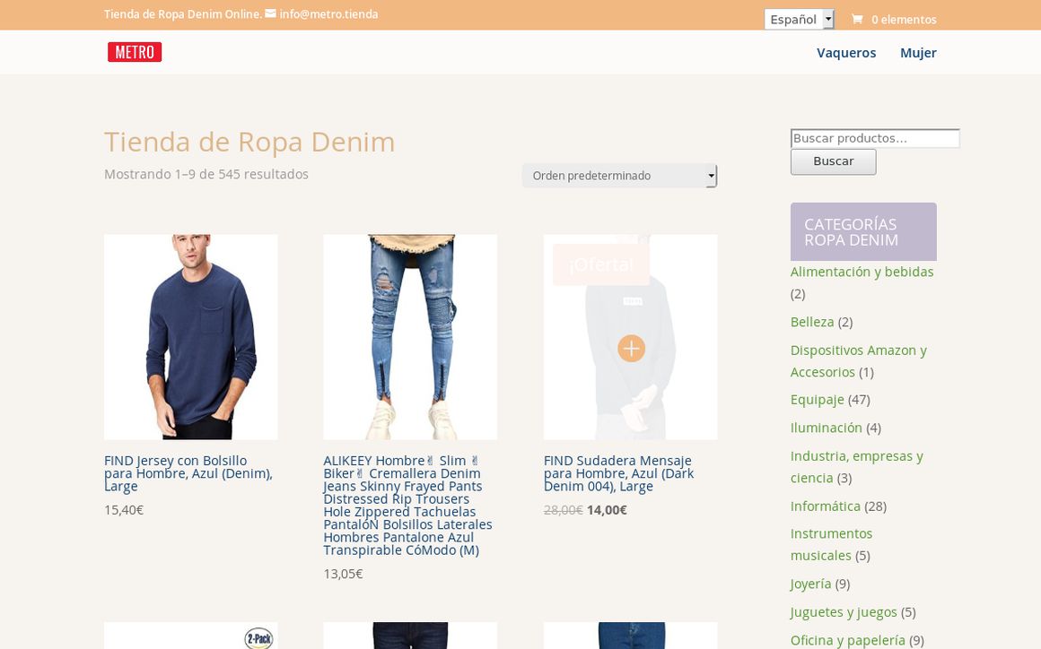Click the plus icon on FIND Sudadera product
This screenshot has height=649, width=1041.
pos(630,348)
